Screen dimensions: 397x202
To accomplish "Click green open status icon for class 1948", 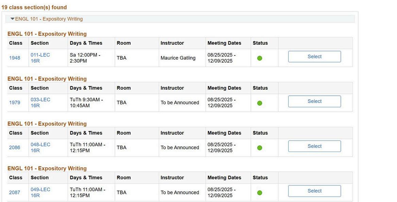I will coord(260,58).
